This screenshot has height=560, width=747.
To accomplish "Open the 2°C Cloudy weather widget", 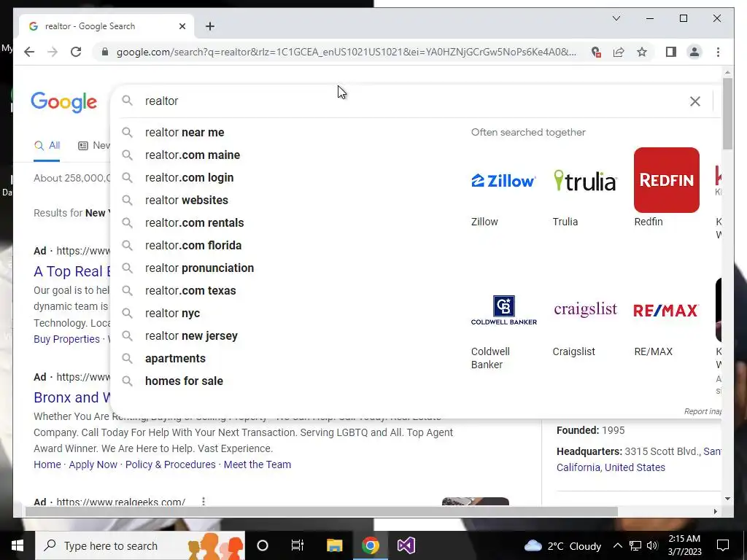I will 562,545.
